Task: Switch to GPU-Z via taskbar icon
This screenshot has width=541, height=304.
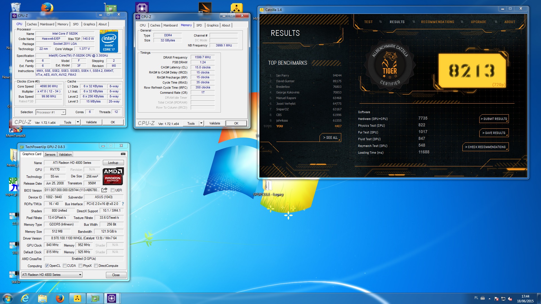Action: click(95, 298)
